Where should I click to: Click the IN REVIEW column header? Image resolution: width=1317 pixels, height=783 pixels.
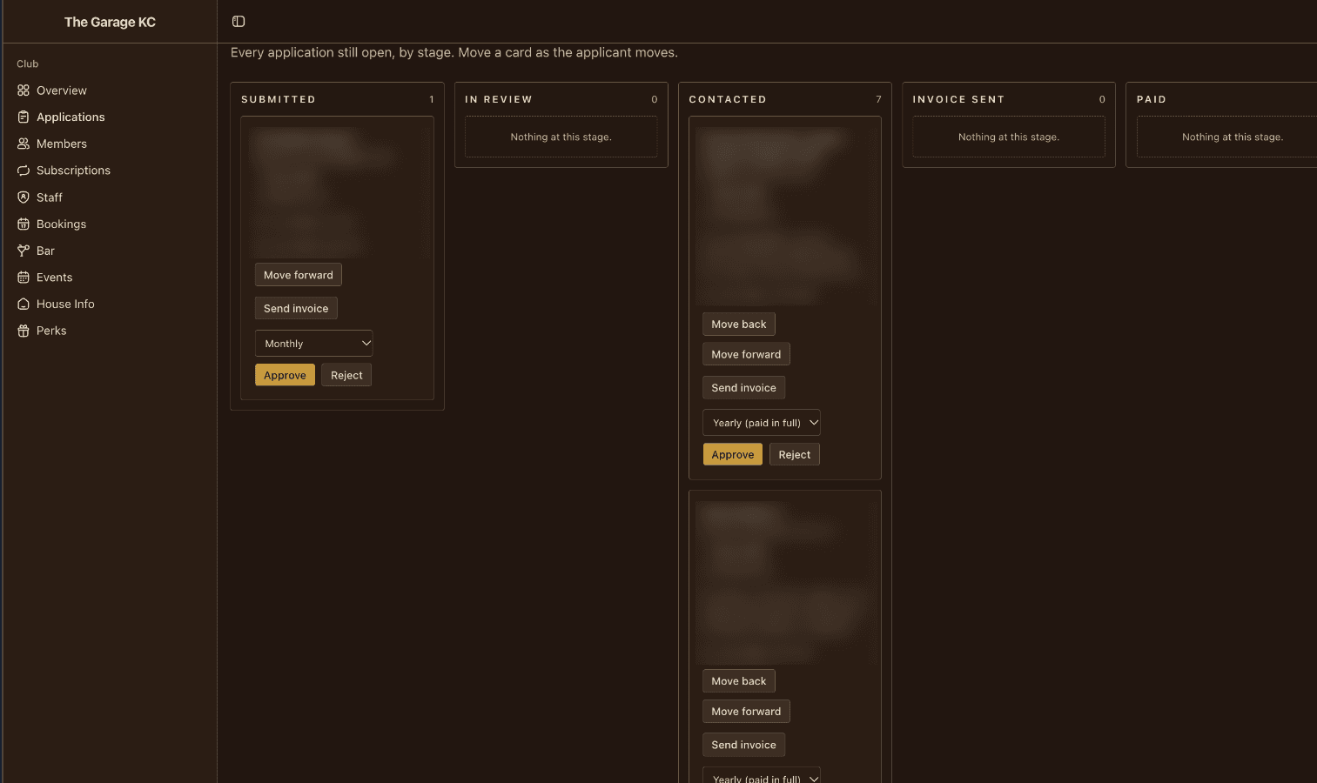(499, 99)
